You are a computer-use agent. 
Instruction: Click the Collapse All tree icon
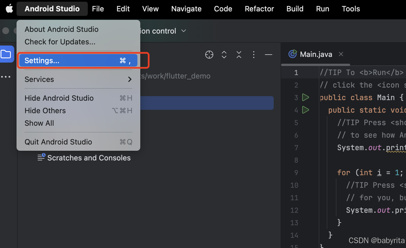click(x=239, y=55)
